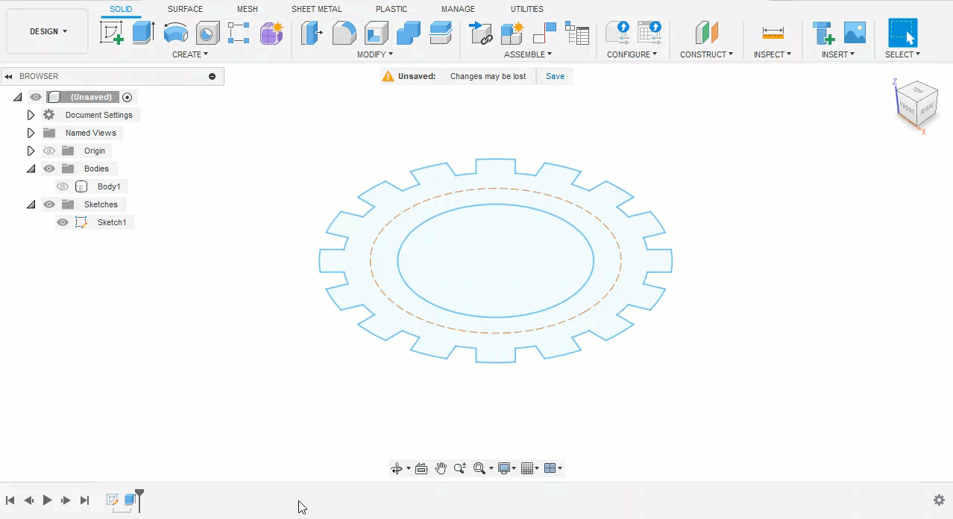The width and height of the screenshot is (953, 519).
Task: Click the Orbit navigation icon
Action: pyautogui.click(x=396, y=468)
